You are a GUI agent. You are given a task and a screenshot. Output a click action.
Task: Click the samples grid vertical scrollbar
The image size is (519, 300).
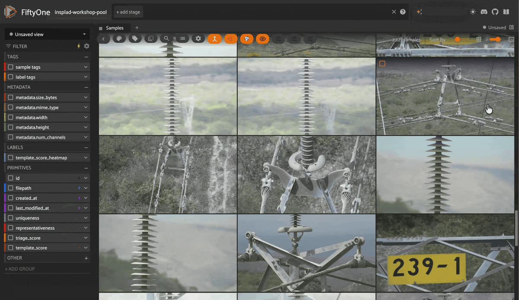516,228
